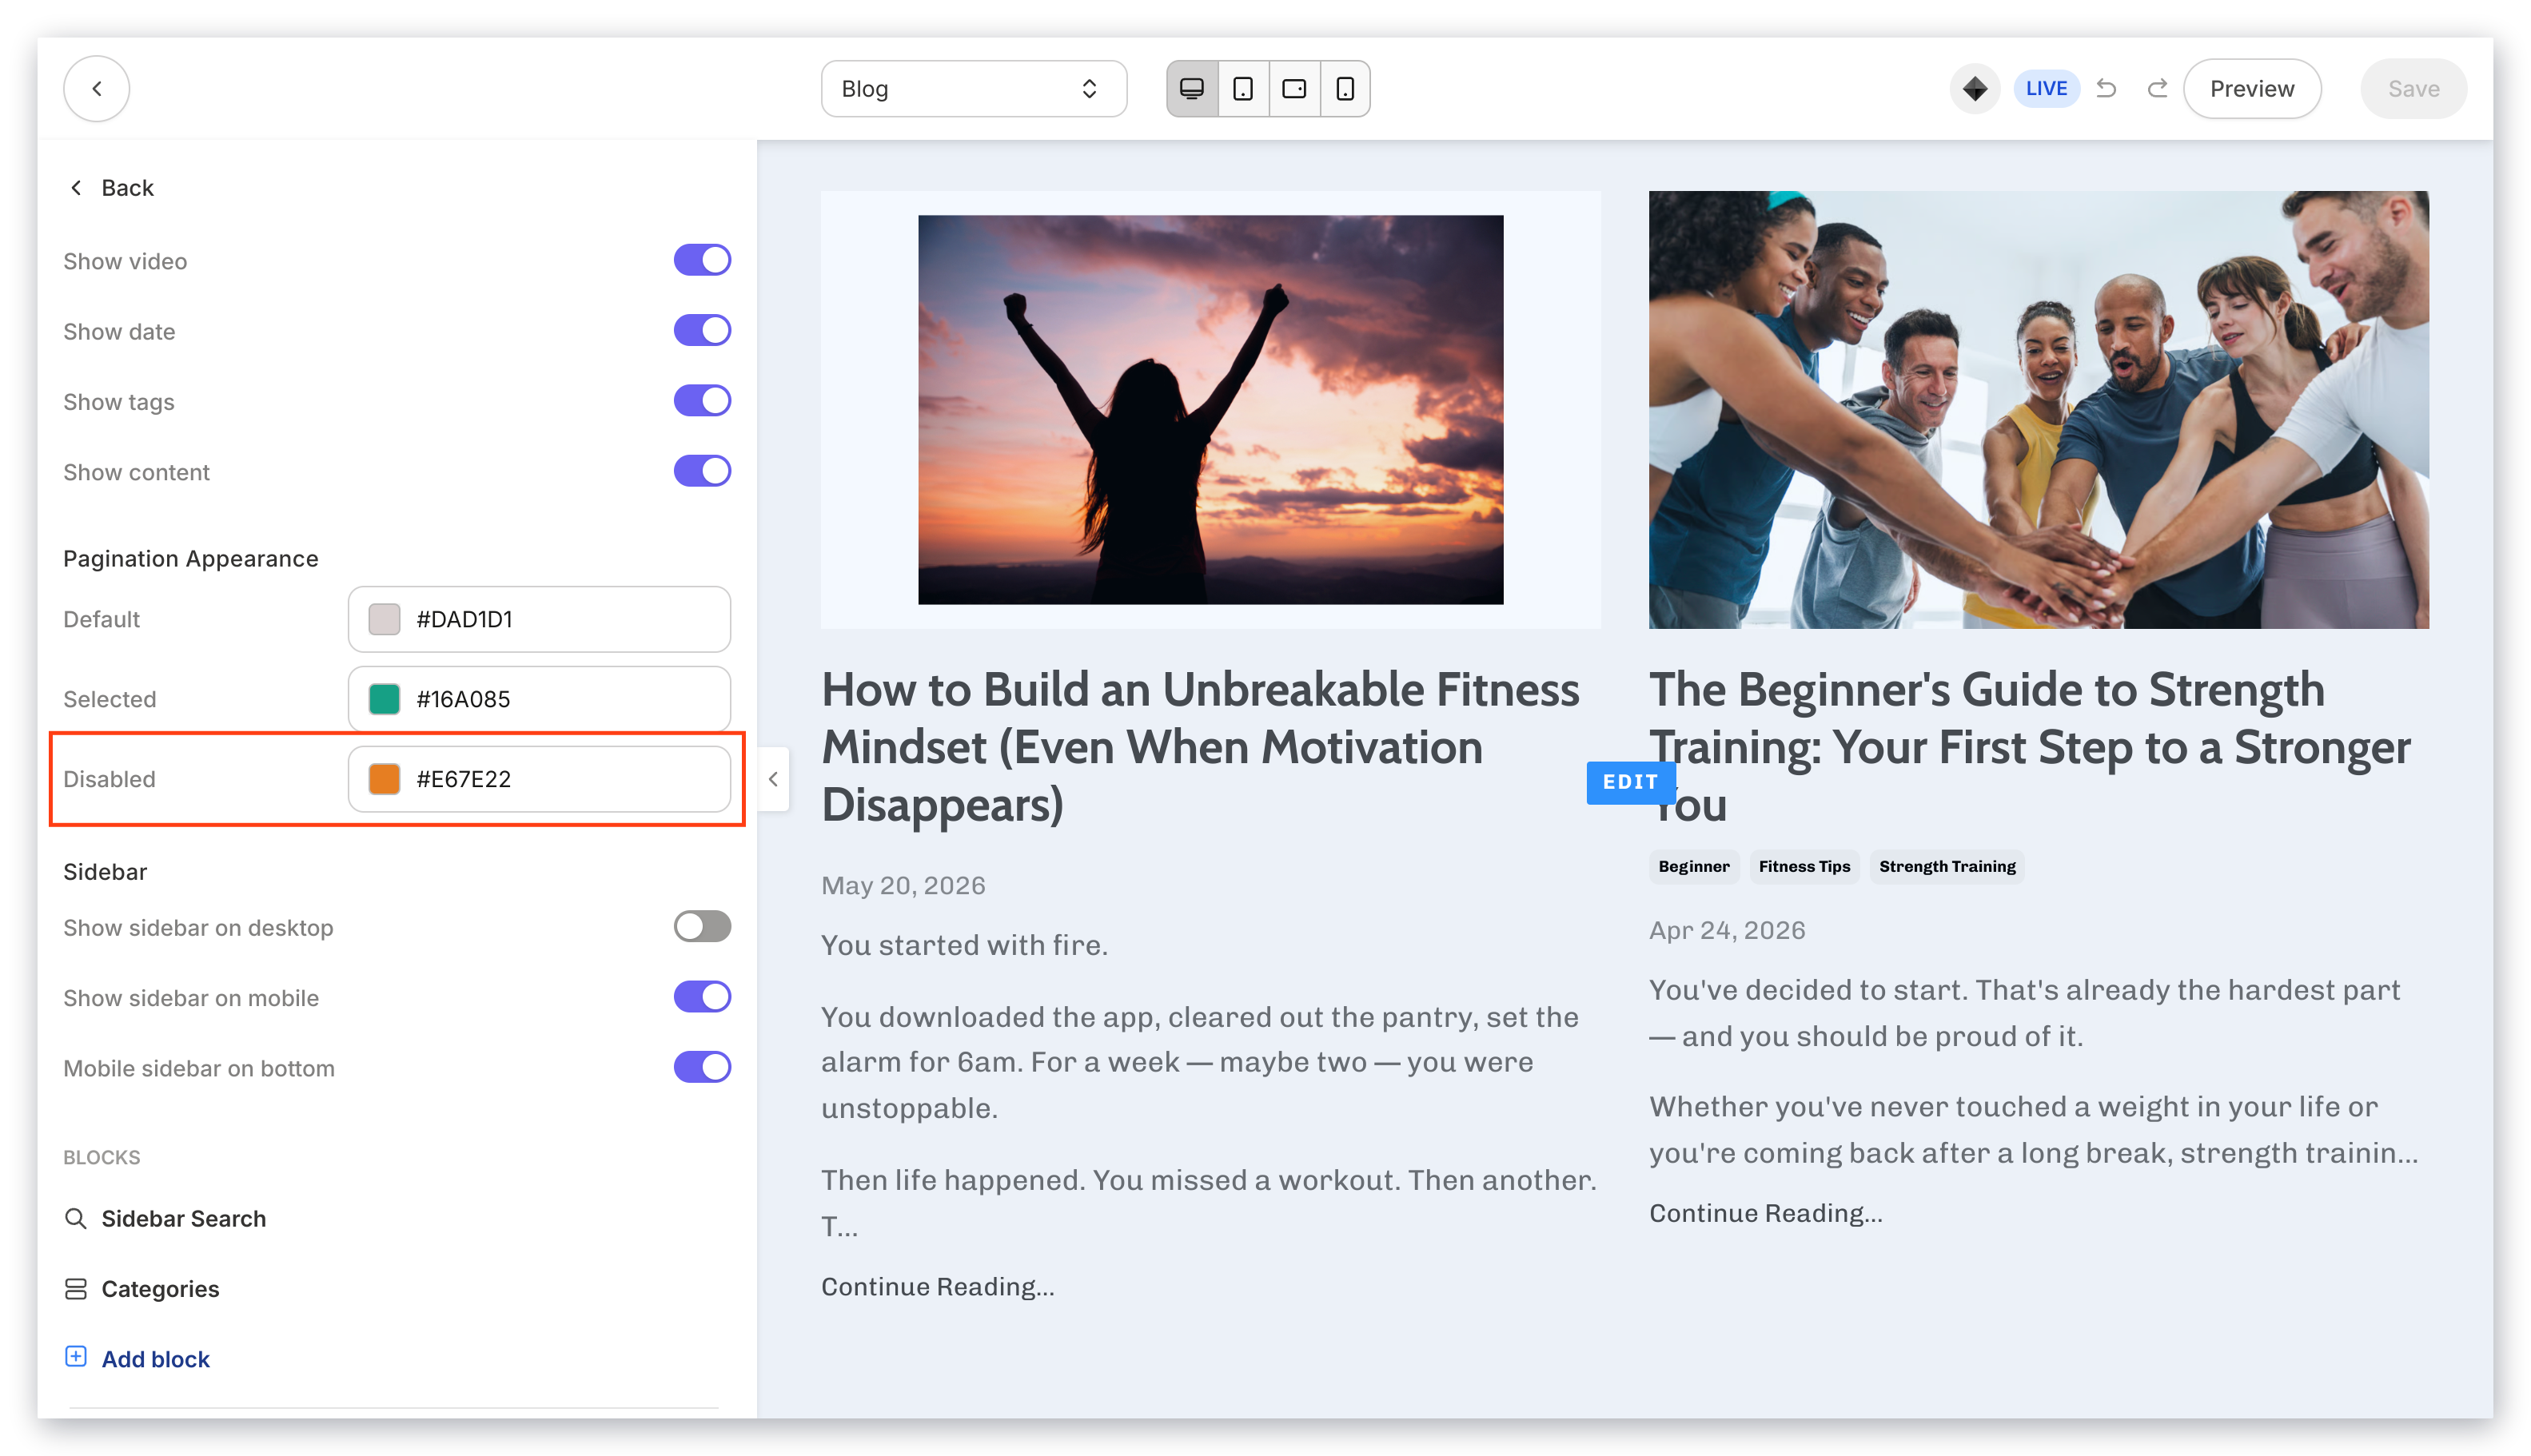The width and height of the screenshot is (2531, 1456).
Task: Click Continue Reading under the strength training post
Action: pos(1766,1213)
